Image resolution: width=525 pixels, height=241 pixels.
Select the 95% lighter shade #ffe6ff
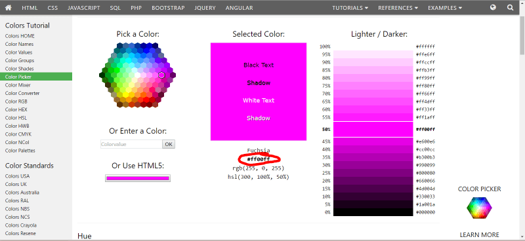click(373, 54)
